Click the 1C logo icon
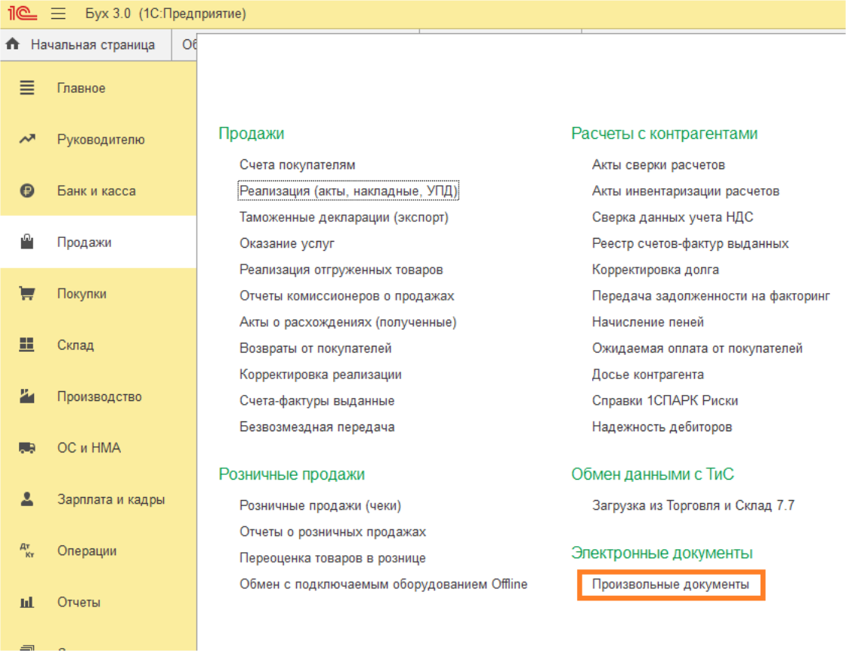This screenshot has width=846, height=651. click(23, 14)
